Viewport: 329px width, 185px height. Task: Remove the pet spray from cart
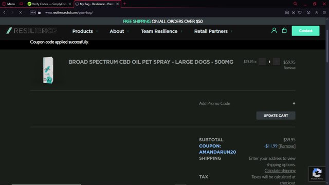289,68
